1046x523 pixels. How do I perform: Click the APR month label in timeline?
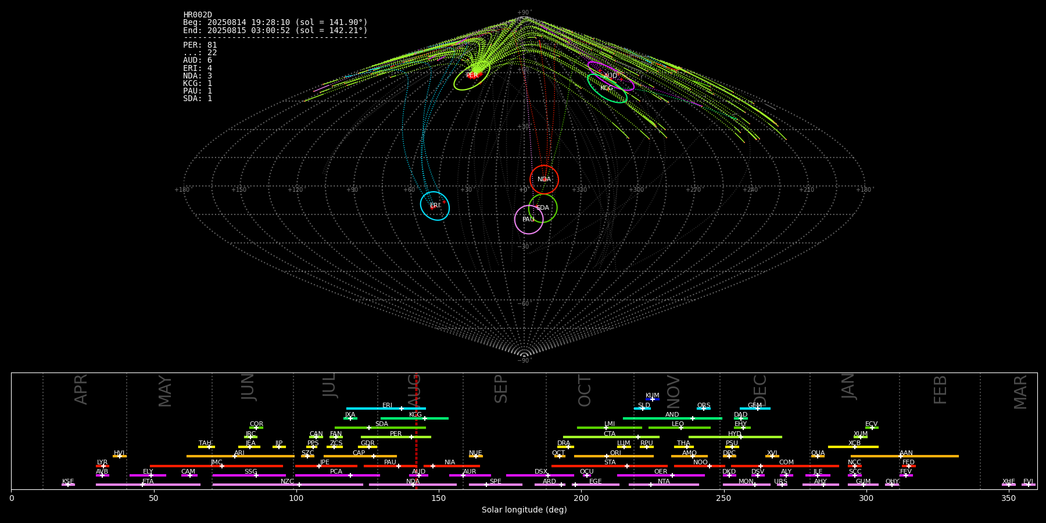tap(81, 389)
